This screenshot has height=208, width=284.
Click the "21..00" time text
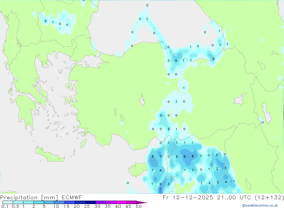point(226,197)
